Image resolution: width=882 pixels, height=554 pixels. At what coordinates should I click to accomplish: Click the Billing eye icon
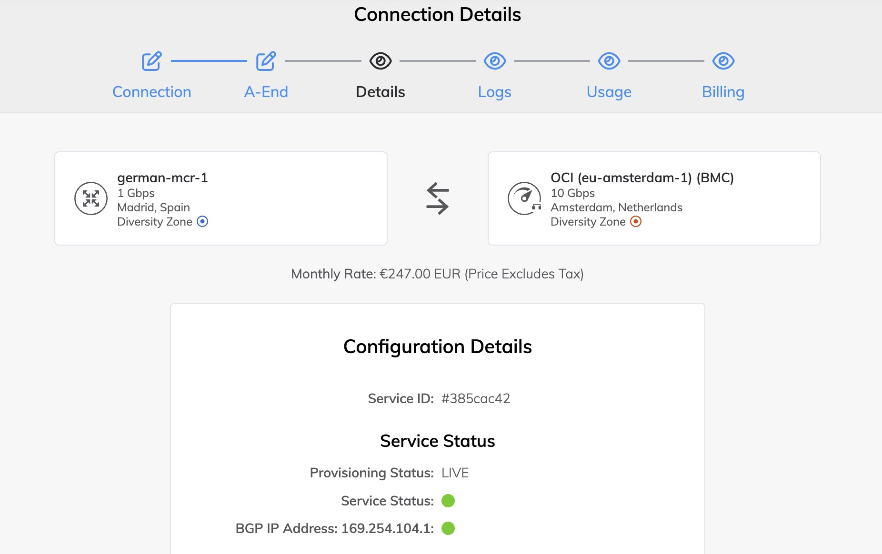tap(723, 60)
